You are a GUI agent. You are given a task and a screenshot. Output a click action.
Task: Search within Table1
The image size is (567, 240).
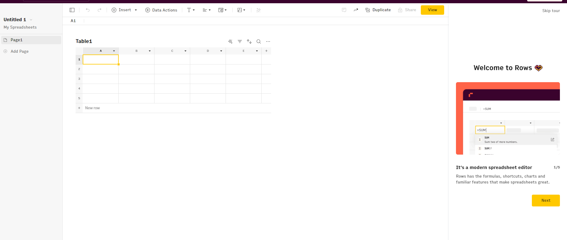coord(259,42)
